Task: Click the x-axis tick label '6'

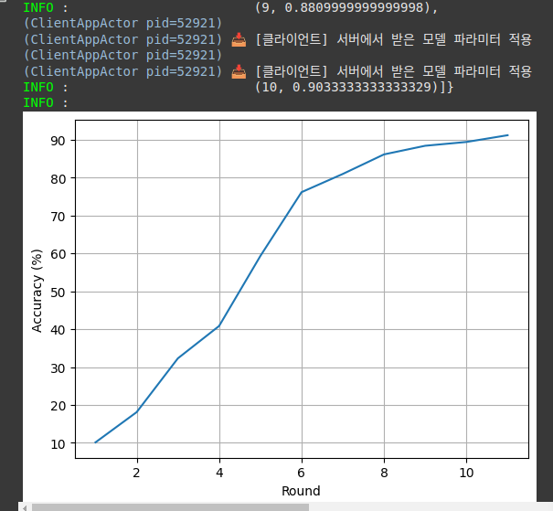Action: tap(302, 473)
